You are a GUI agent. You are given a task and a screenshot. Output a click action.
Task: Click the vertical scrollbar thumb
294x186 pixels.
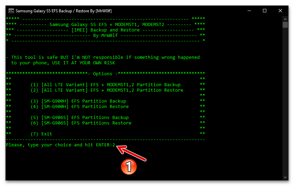coord(285,25)
